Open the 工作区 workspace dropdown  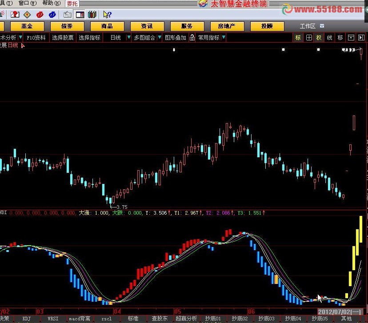[x=322, y=26]
